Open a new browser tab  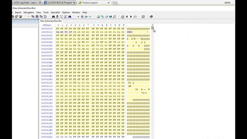click(x=115, y=3)
